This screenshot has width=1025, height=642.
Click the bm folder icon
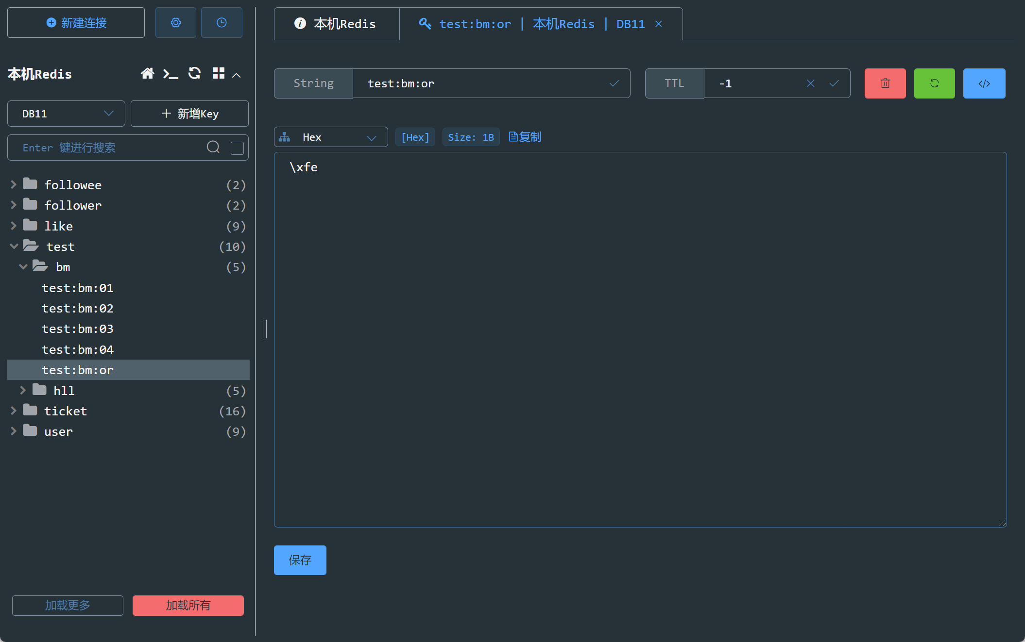(x=40, y=266)
